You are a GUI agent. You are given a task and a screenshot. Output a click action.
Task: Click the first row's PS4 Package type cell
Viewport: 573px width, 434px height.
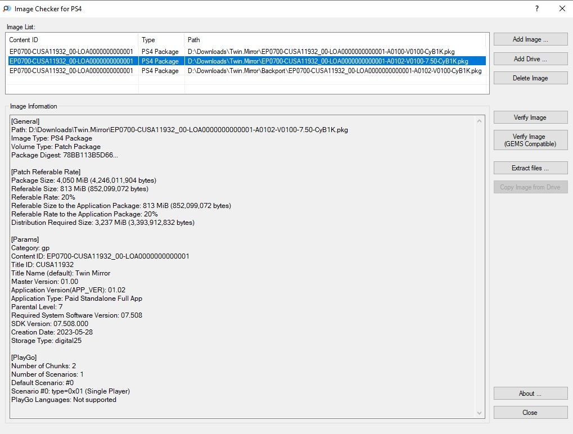(160, 52)
